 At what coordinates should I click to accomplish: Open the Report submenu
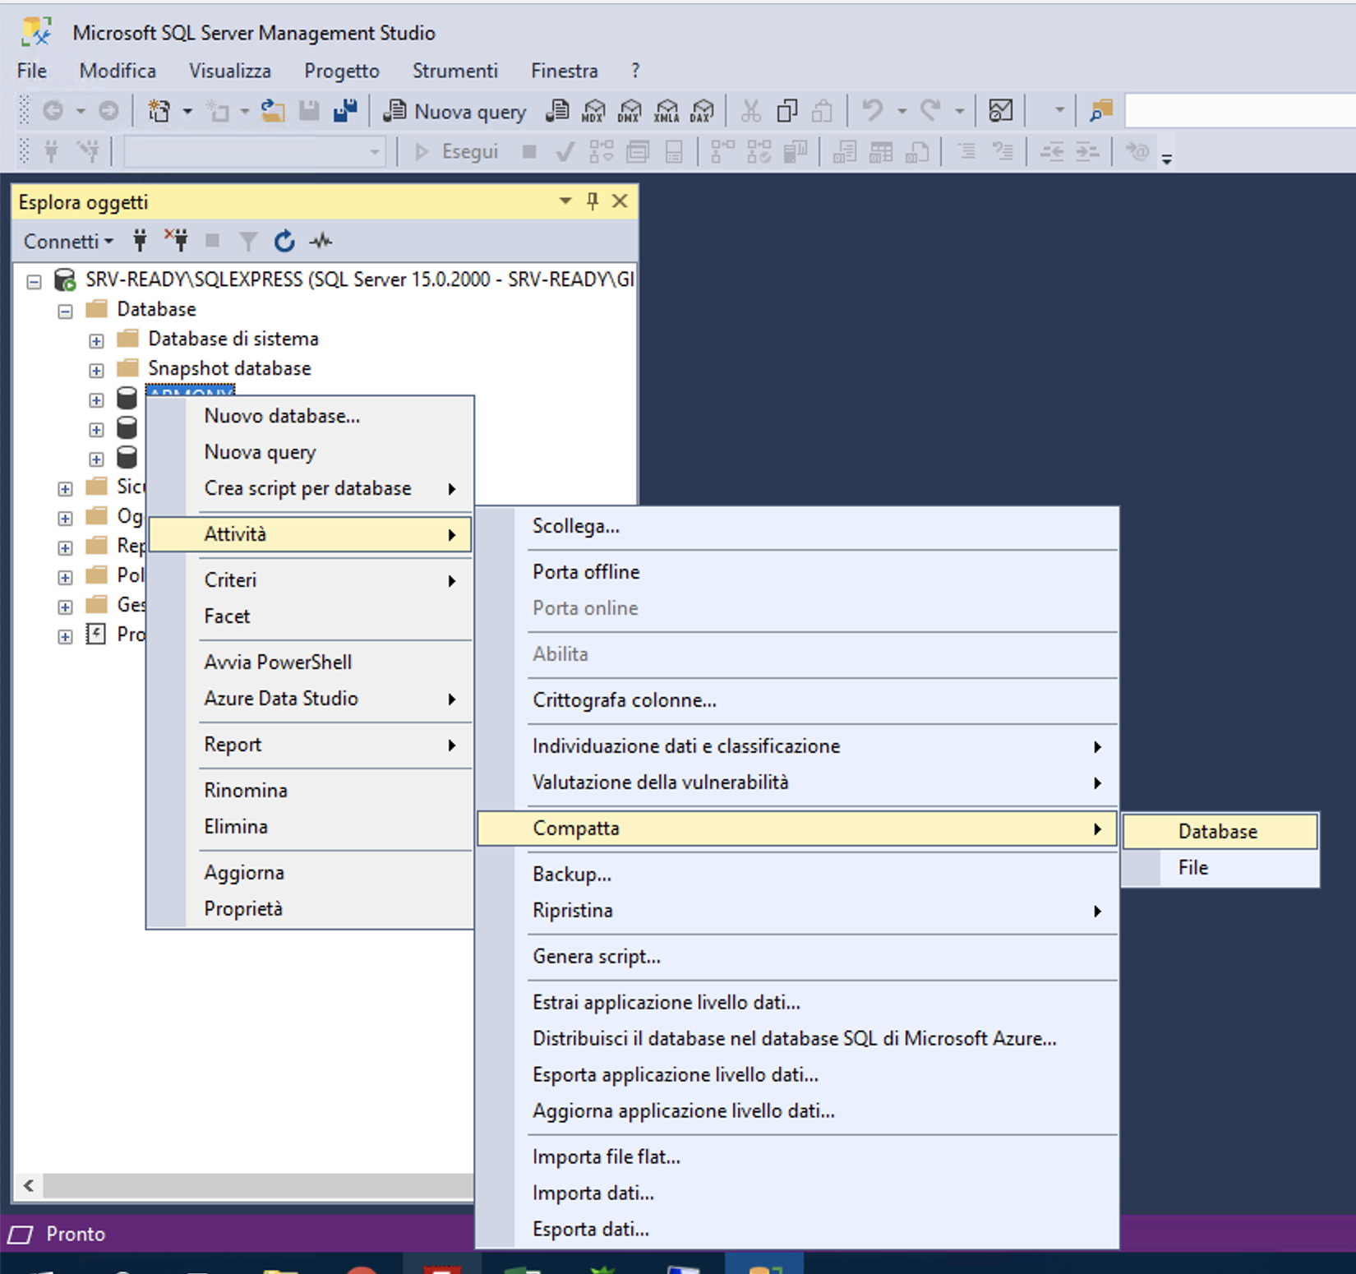pyautogui.click(x=310, y=745)
